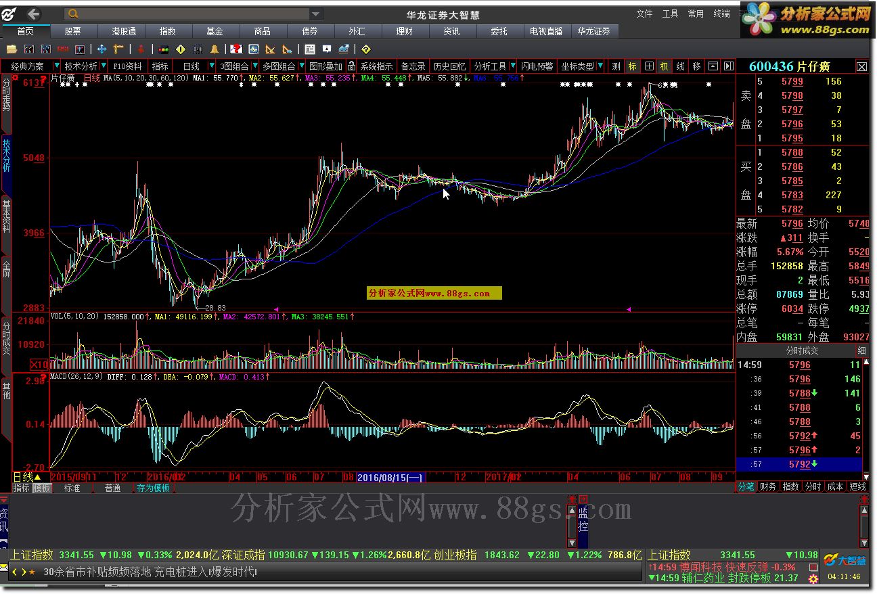Click the 闪电预警 button

point(538,66)
